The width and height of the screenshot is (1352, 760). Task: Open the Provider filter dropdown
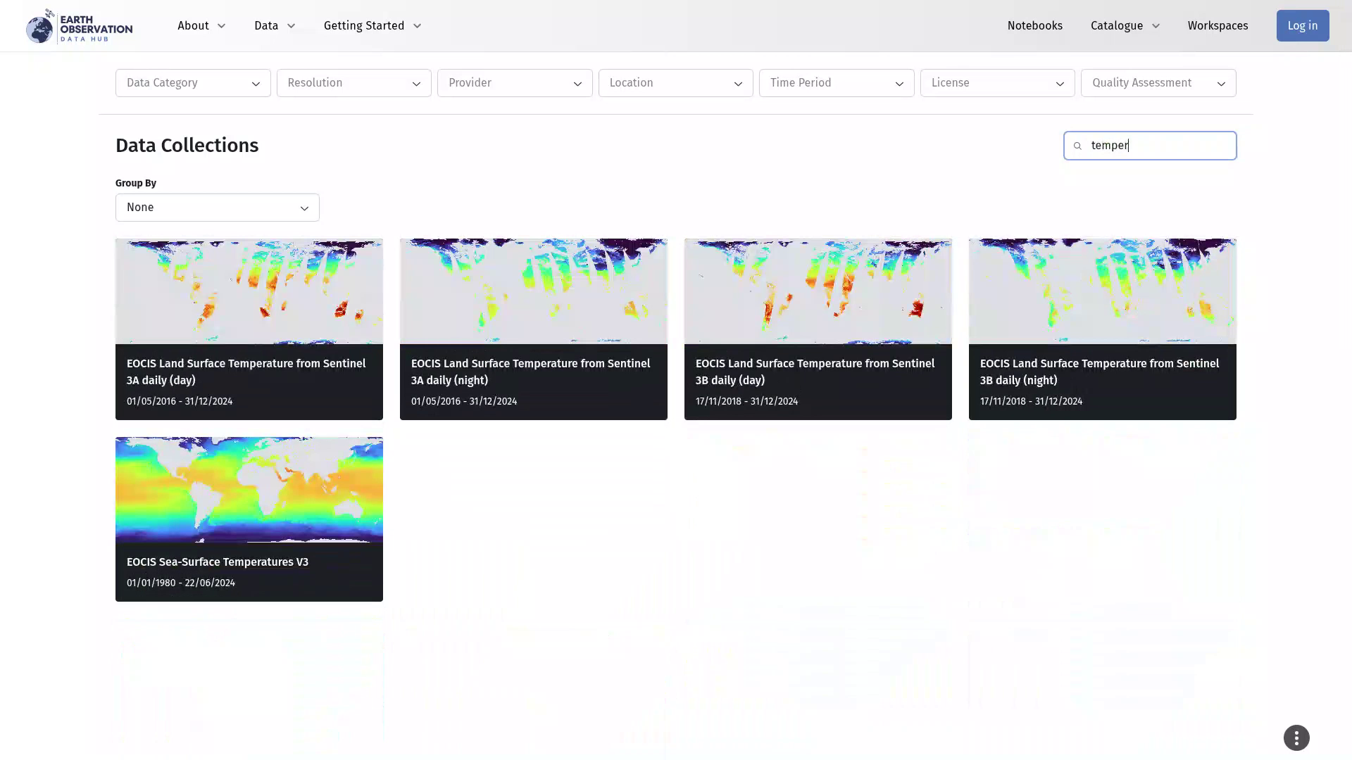click(515, 83)
